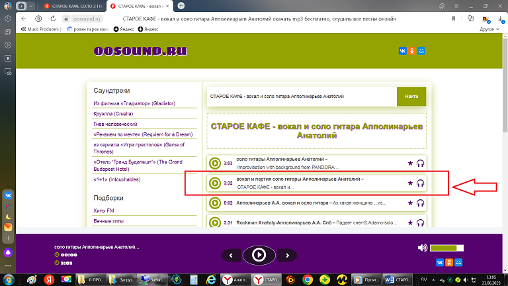
Task: Open Загруз... folder from taskbar
Action: (122, 279)
